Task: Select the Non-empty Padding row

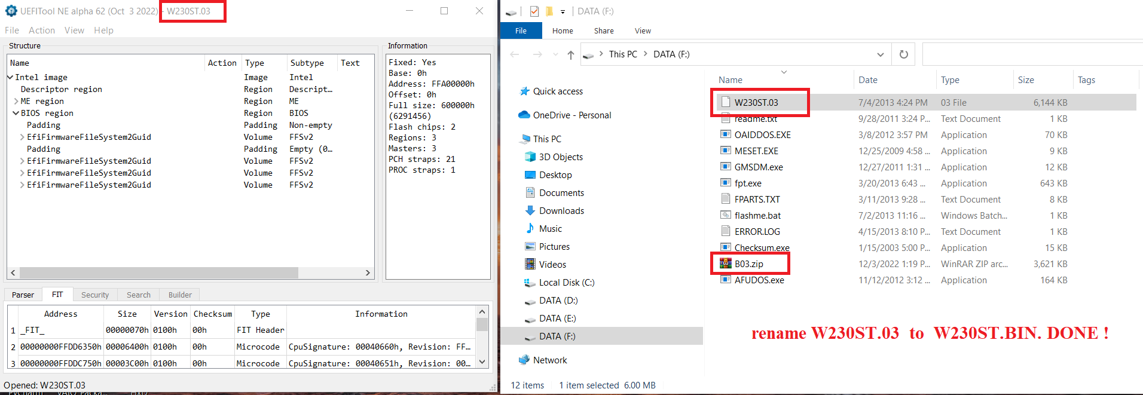Action: (190, 125)
